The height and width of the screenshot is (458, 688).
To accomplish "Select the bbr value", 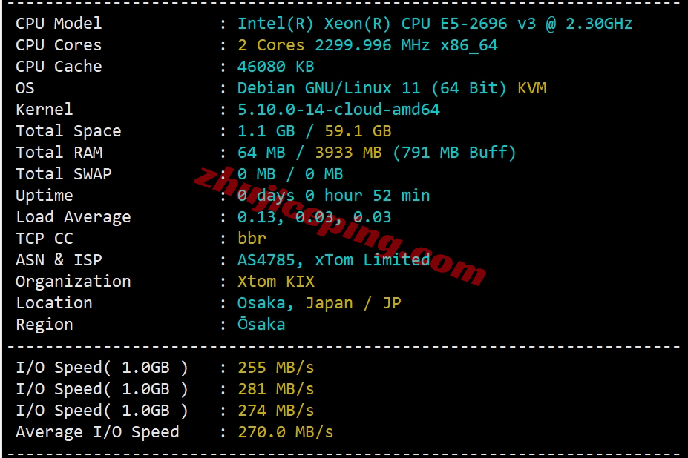I will (x=252, y=239).
